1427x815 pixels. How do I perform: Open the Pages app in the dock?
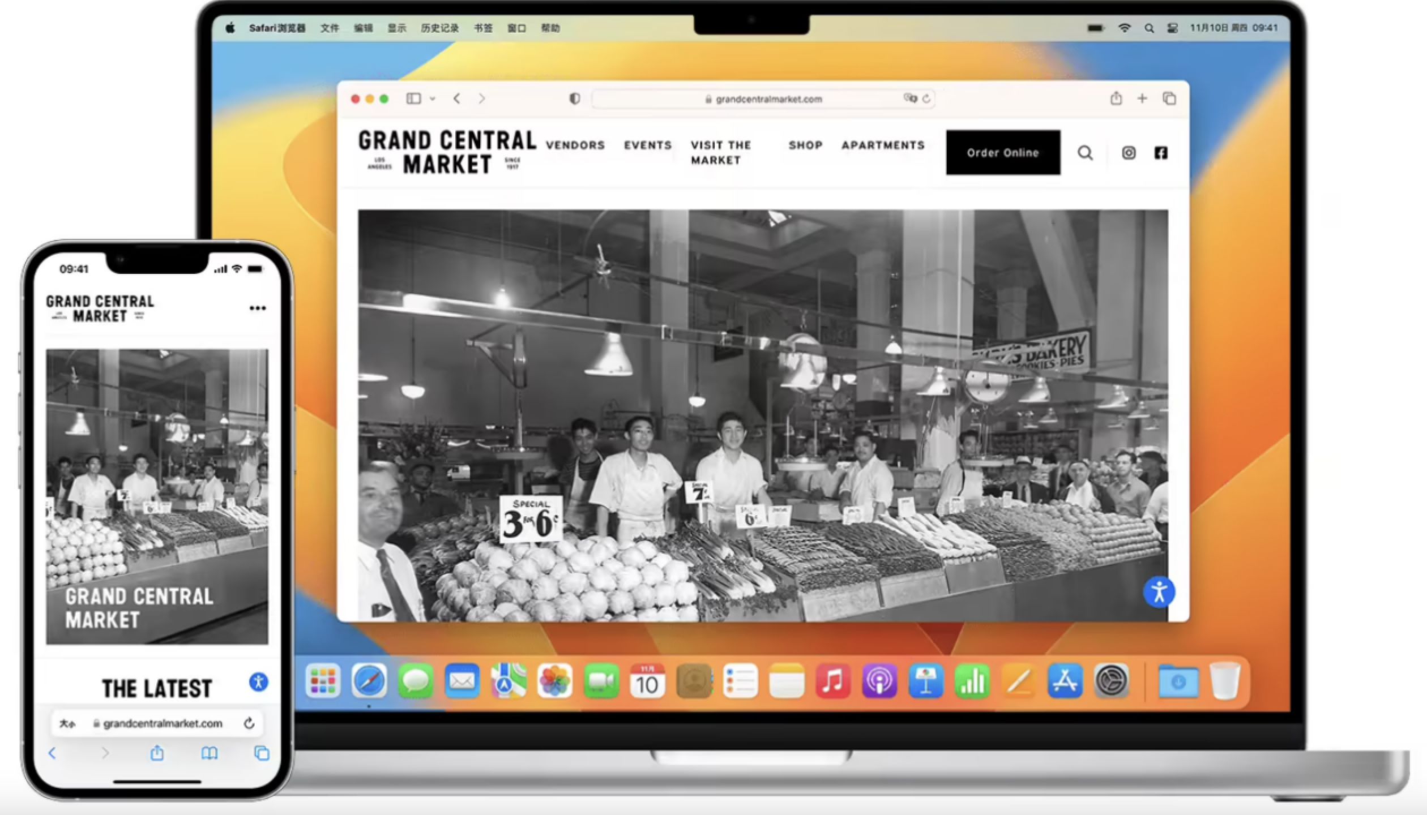pos(1019,681)
